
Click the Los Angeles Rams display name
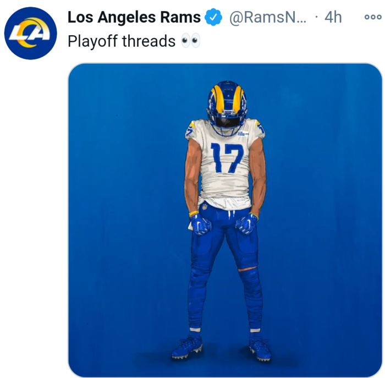134,17
